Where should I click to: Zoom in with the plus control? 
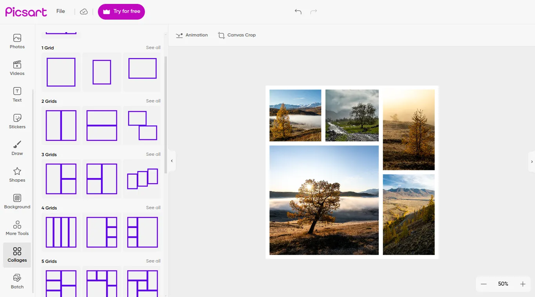point(522,284)
